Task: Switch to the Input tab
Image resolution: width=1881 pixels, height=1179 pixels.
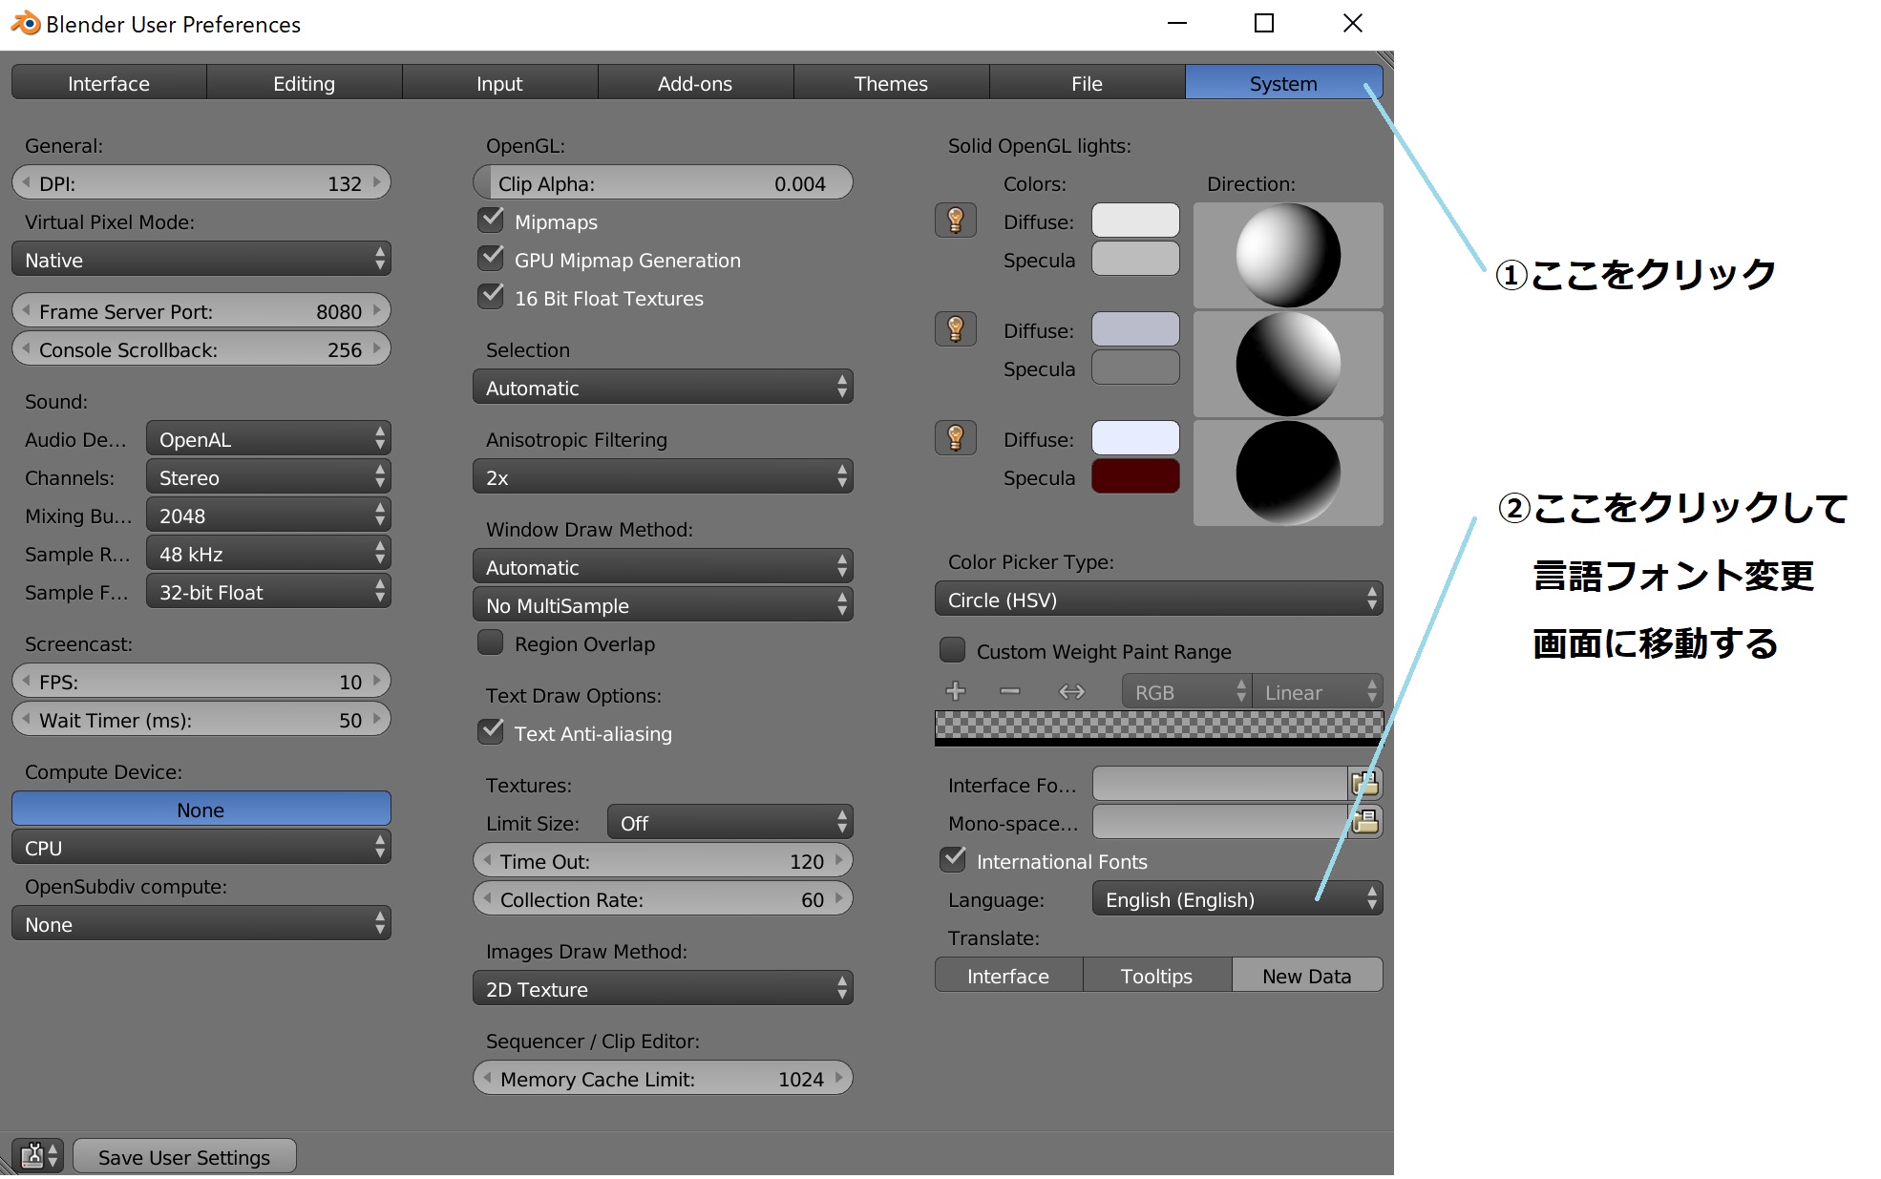Action: [500, 82]
